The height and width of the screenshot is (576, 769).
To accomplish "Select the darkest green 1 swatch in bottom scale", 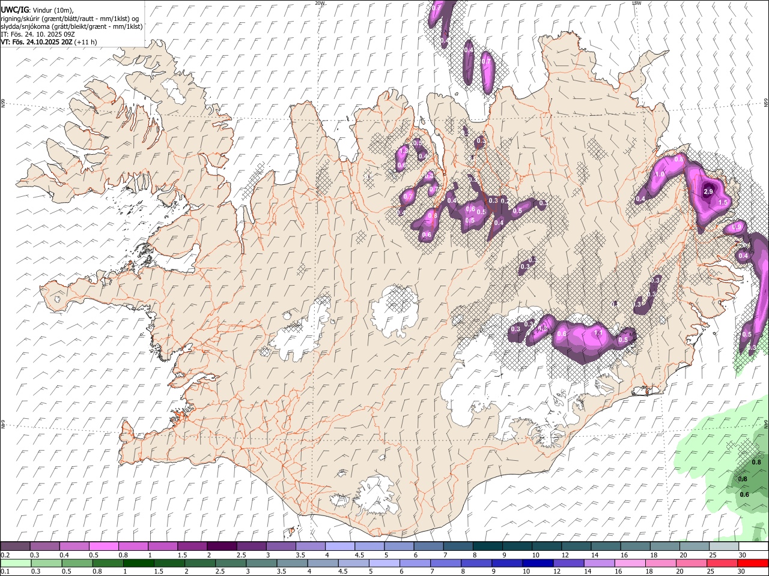I will pos(138,563).
